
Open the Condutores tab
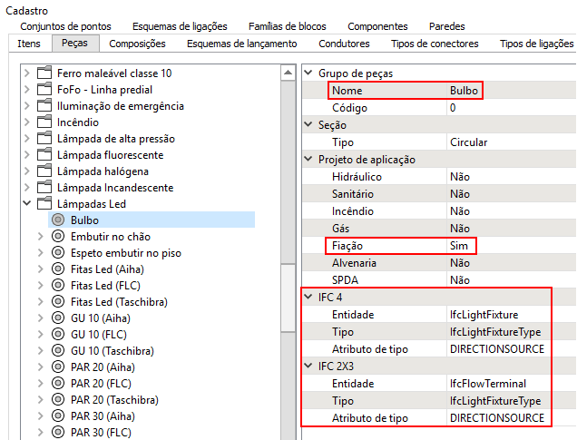tap(344, 44)
